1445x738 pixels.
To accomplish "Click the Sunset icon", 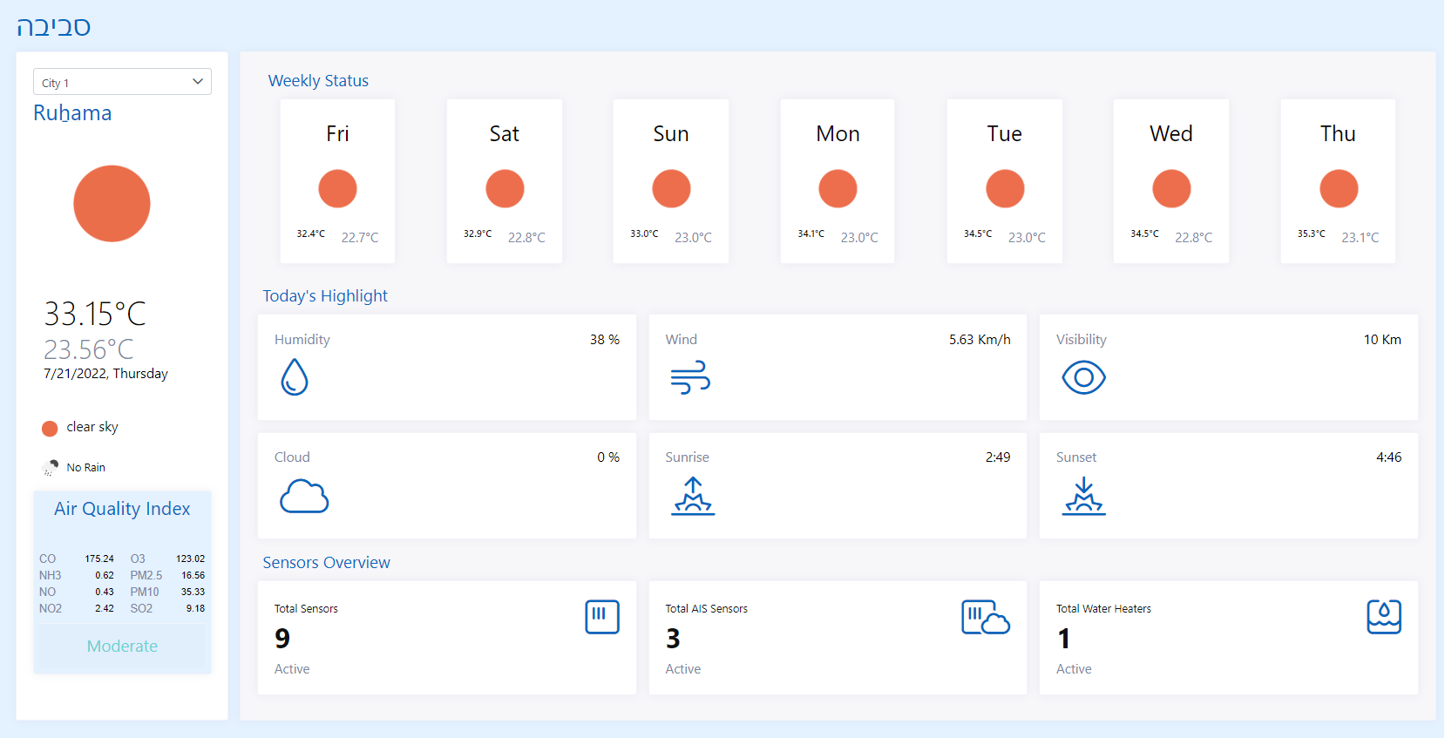I will (x=1083, y=496).
